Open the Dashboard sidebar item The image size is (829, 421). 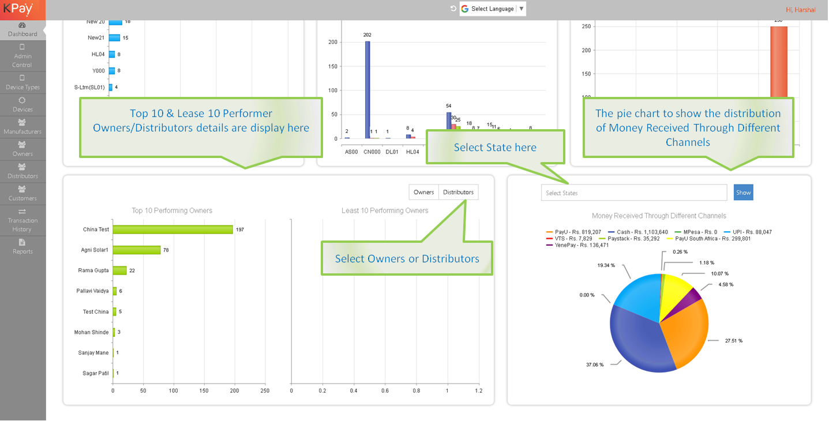pos(22,30)
